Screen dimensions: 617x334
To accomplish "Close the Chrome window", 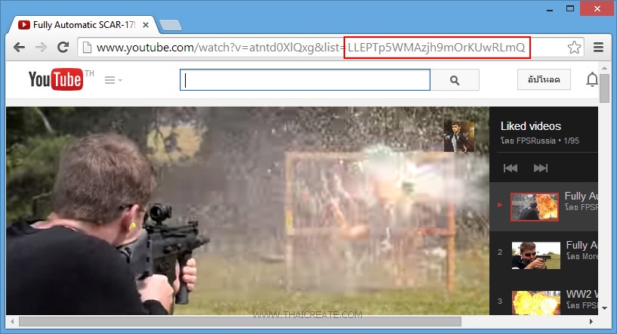I will tap(597, 8).
